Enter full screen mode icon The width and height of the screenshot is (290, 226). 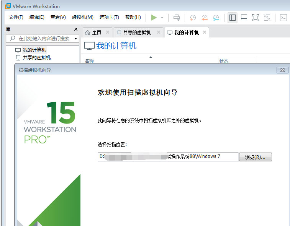256,18
